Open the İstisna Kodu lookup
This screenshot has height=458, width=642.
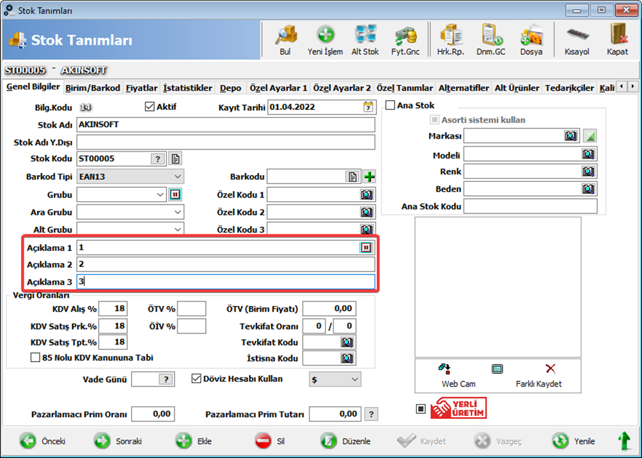pos(347,358)
